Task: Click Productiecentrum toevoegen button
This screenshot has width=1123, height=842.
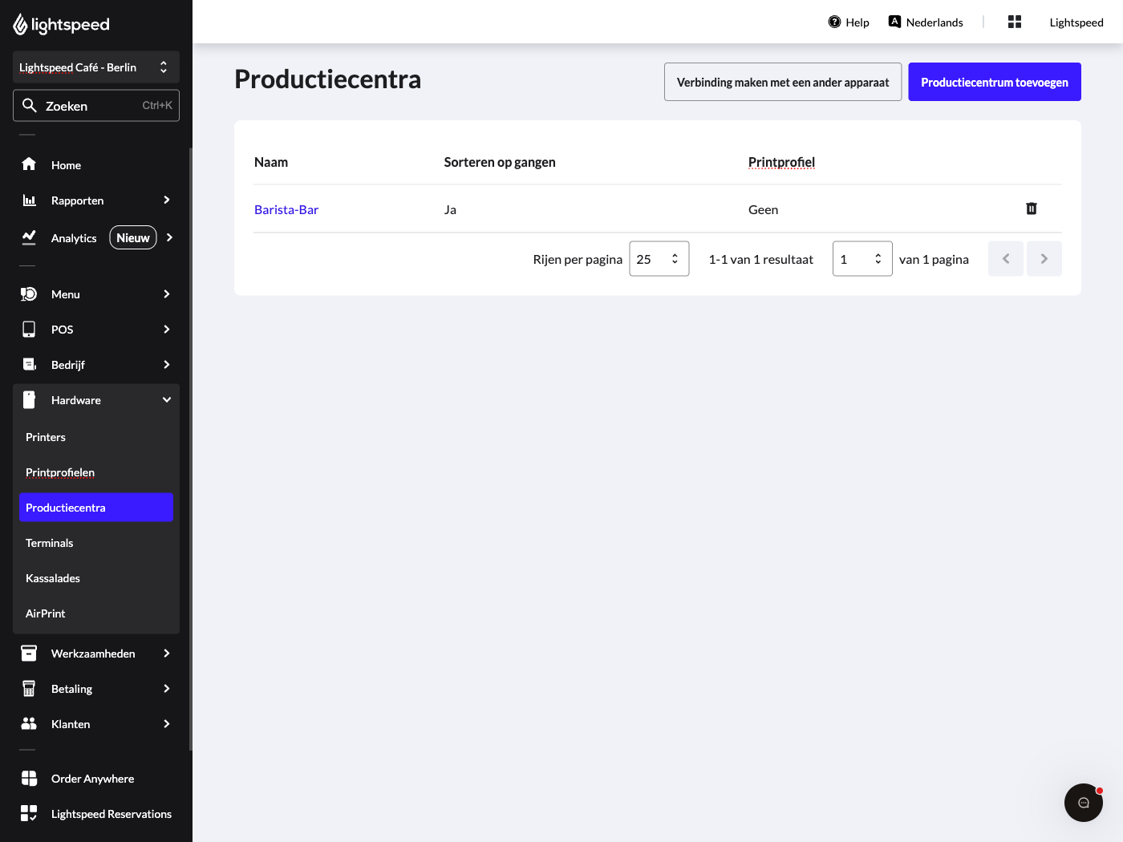Action: click(x=995, y=82)
